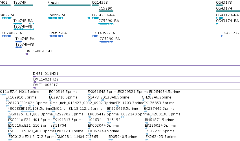240x141 pixels.
Task: Click EST EK064934.5prime
Action: coord(164,92)
